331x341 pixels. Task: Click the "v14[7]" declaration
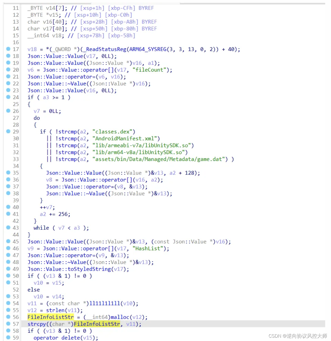[x=55, y=8]
